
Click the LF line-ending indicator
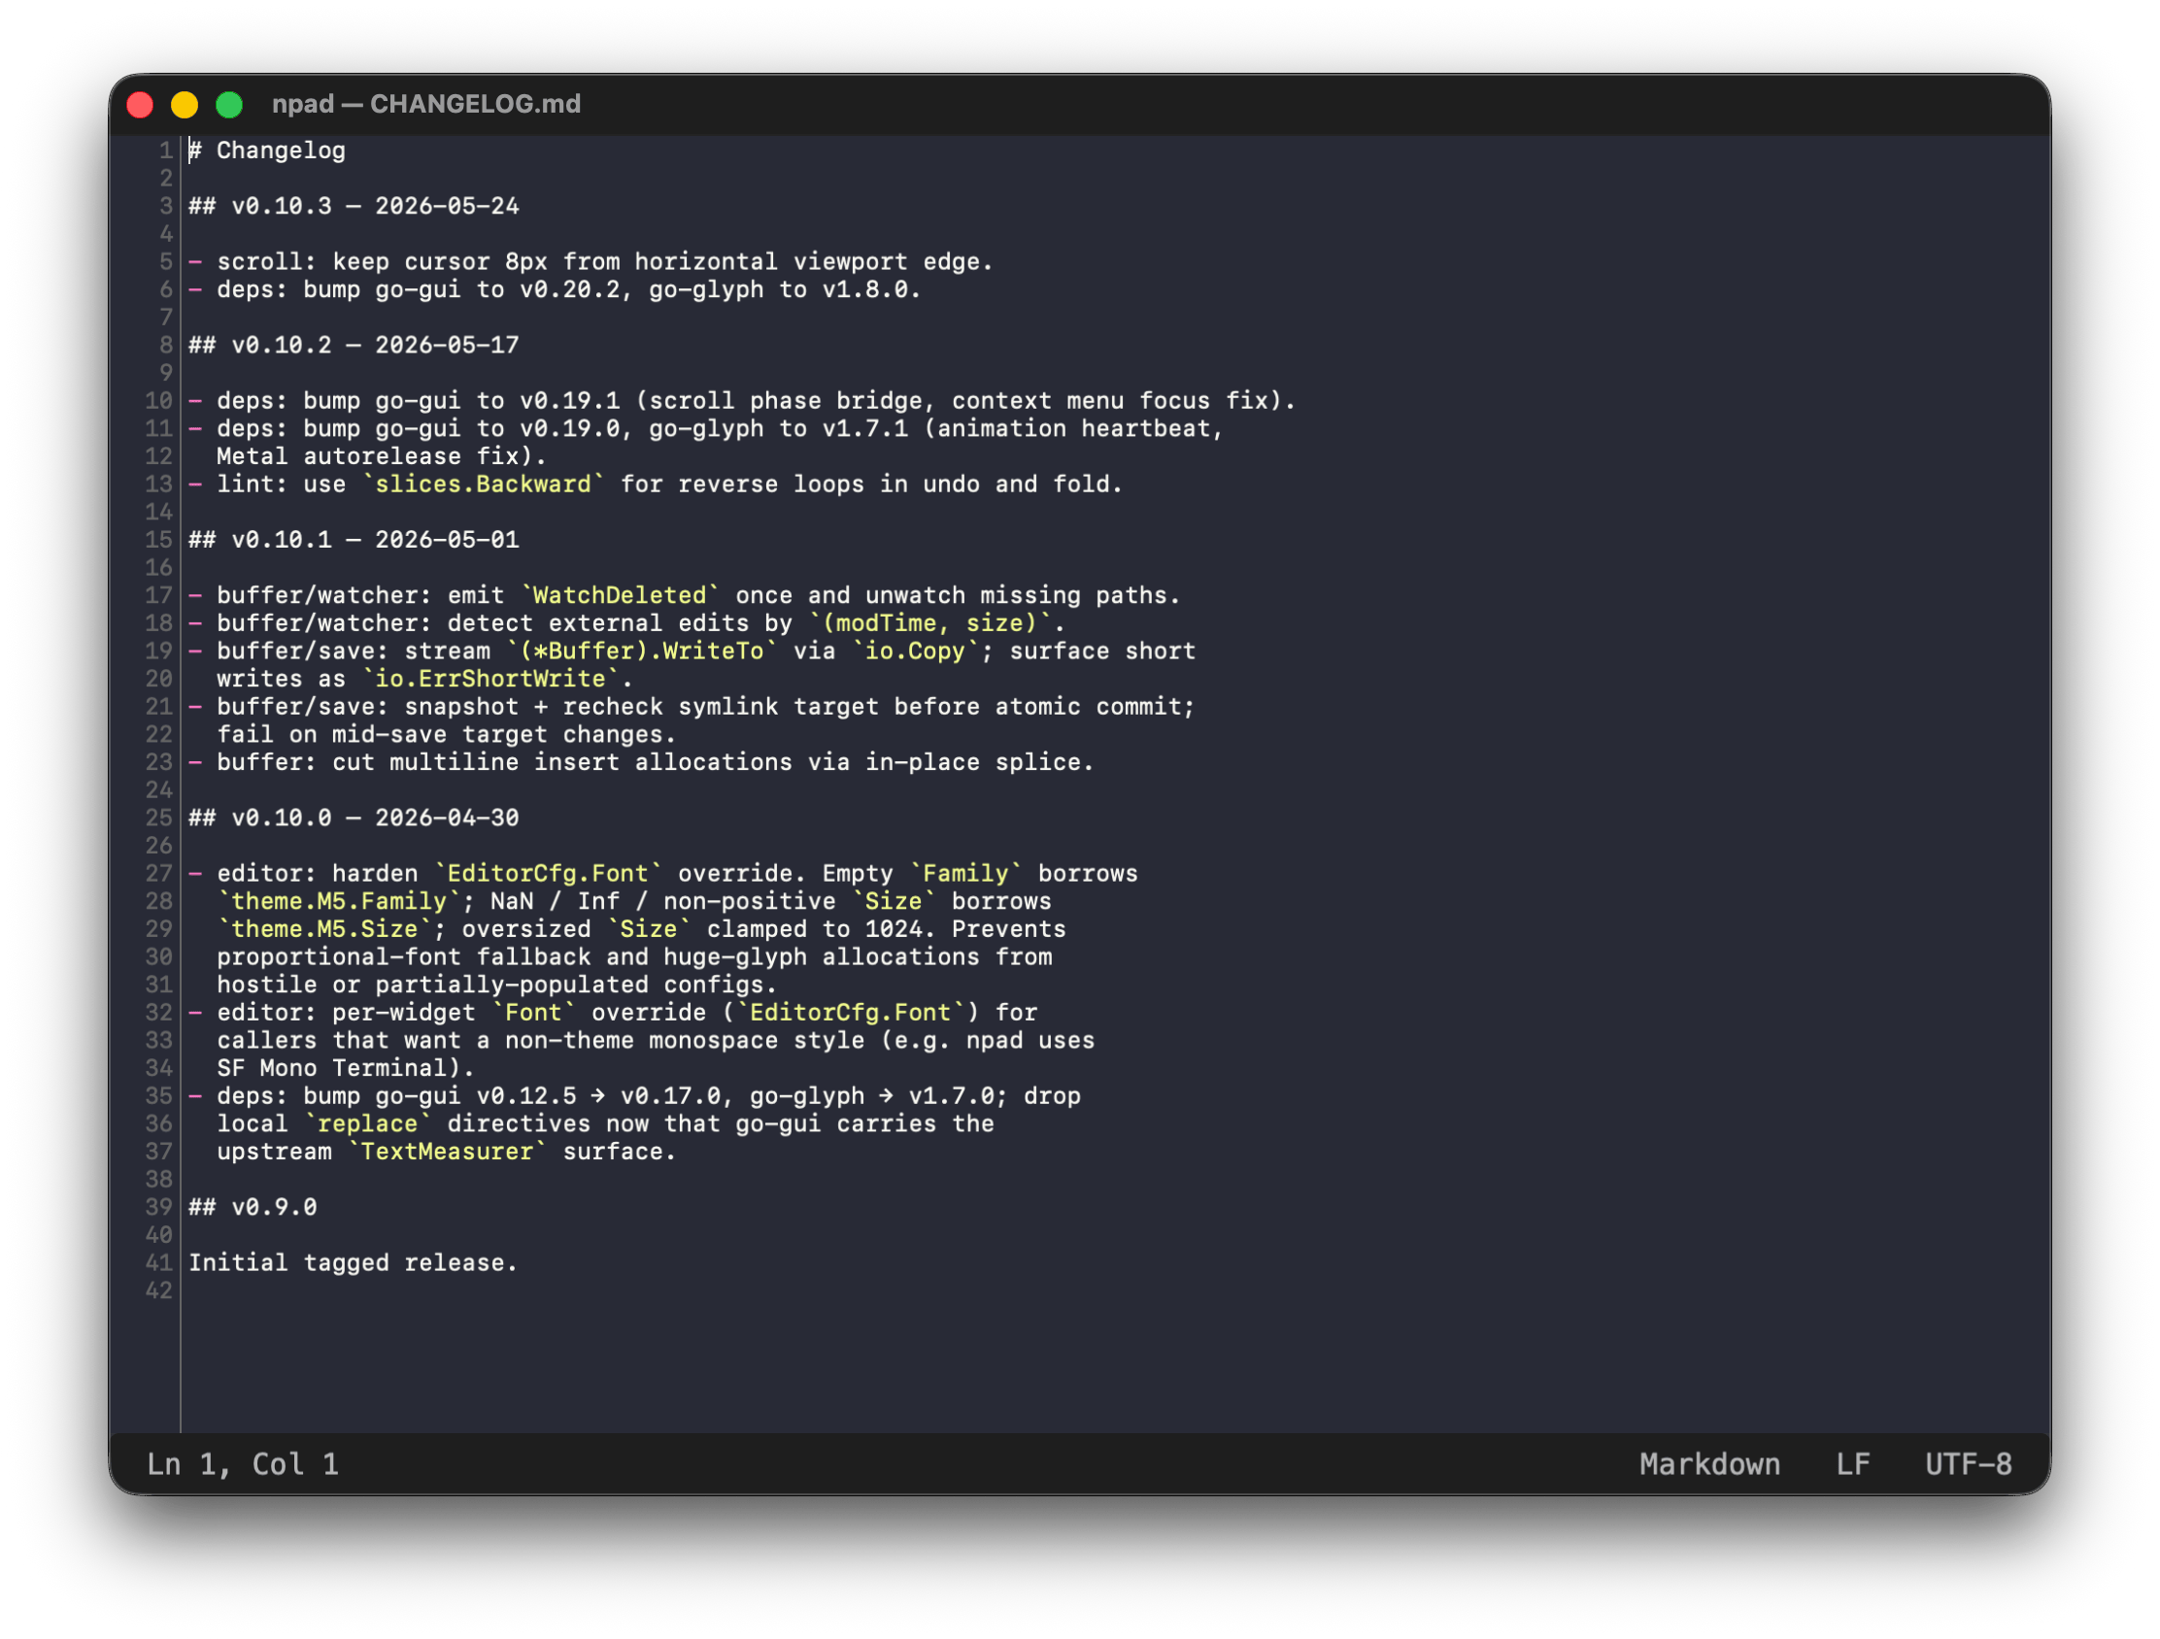[x=1852, y=1464]
